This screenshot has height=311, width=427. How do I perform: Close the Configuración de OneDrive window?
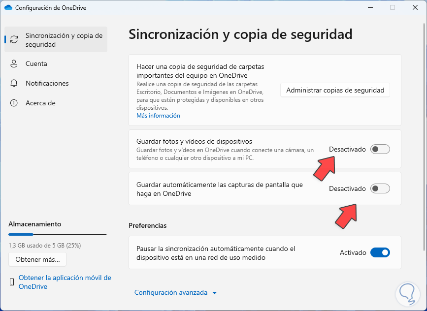coord(415,7)
